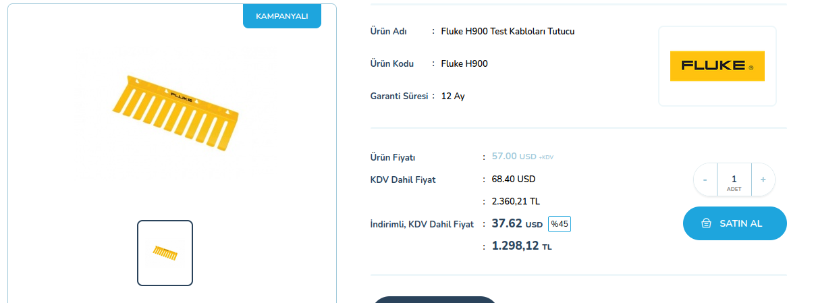Click the 57.00 USD list price

[514, 157]
